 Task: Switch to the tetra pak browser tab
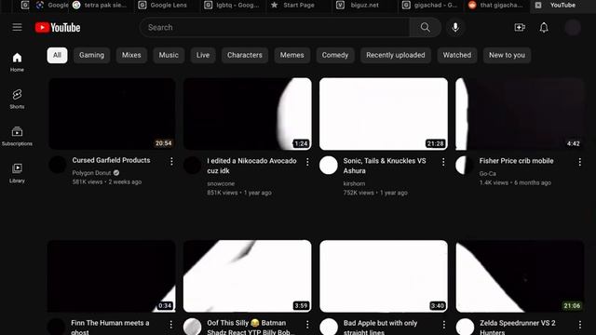(x=102, y=6)
